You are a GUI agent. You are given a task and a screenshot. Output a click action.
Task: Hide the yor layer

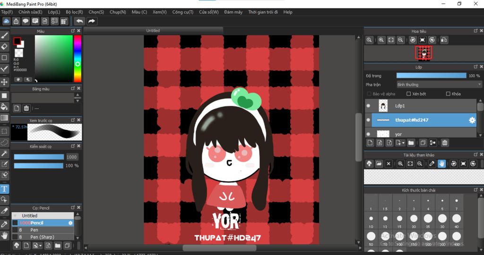click(368, 134)
